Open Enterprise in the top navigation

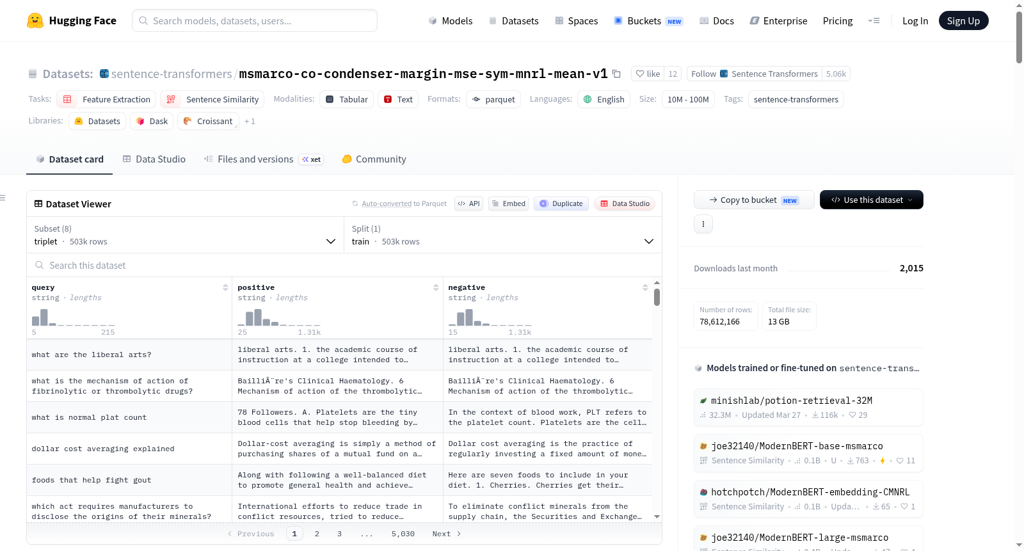(778, 20)
